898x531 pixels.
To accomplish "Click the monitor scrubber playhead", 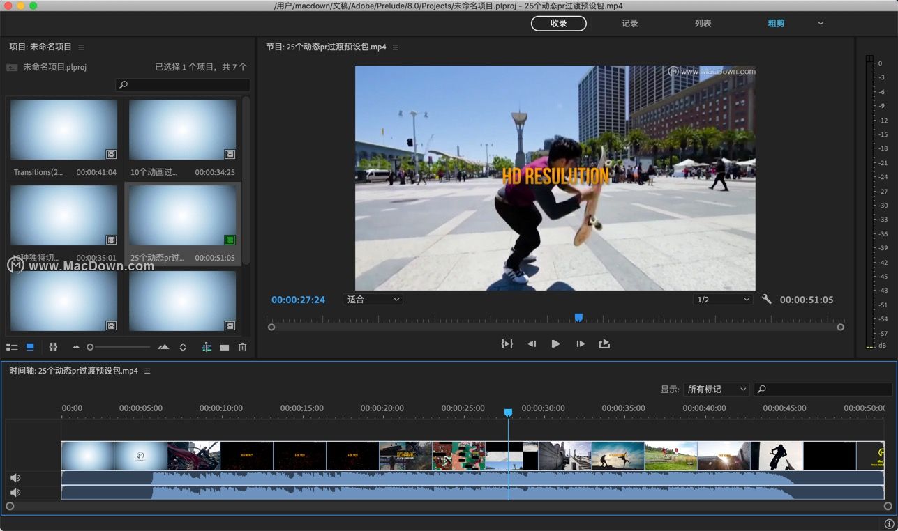I will [578, 317].
